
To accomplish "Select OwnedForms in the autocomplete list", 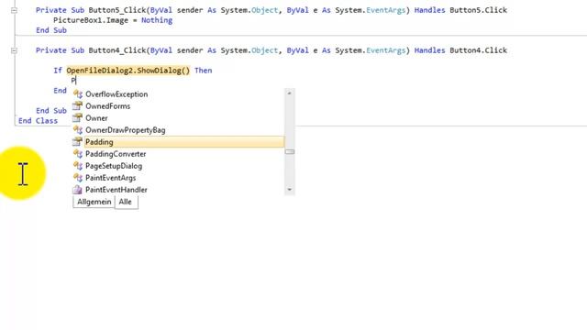I will [x=108, y=106].
